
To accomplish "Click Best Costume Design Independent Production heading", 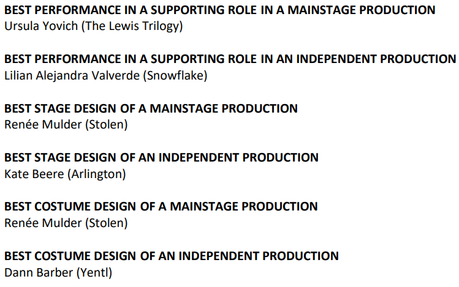I will (172, 256).
